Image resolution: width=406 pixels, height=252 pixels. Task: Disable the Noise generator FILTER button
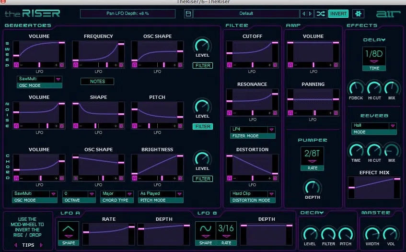(202, 127)
